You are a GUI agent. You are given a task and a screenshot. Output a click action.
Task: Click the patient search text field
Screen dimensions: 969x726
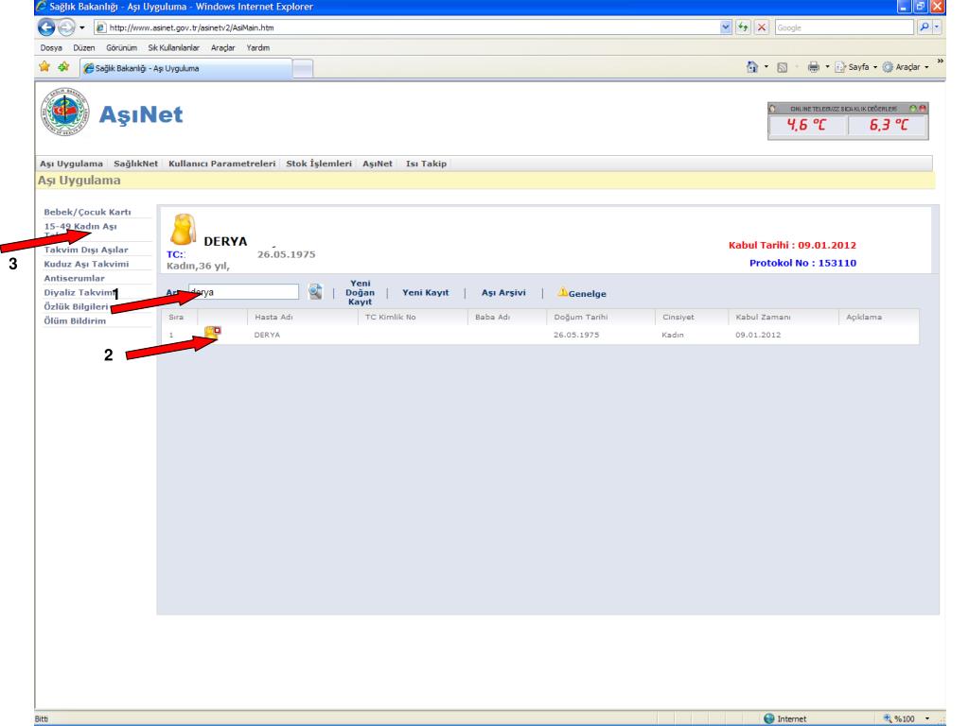click(x=243, y=292)
